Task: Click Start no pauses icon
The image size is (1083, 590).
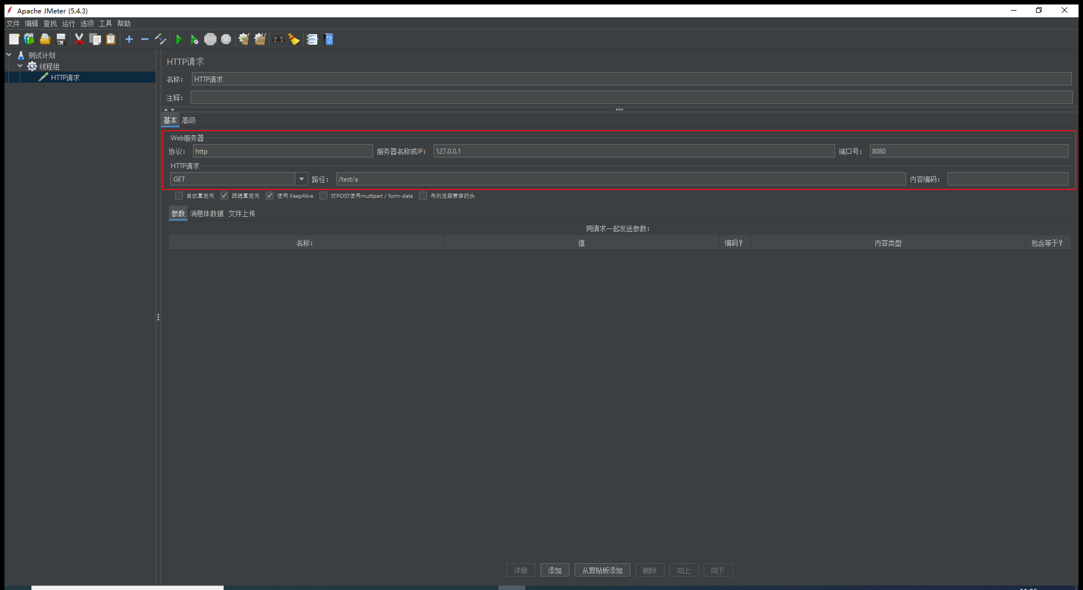Action: click(x=194, y=39)
